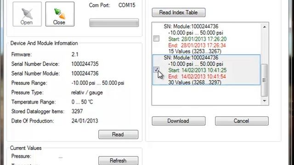The width and height of the screenshot is (294, 165).
Task: Select the '15 Values (3253...3267)' line
Action: point(195,51)
